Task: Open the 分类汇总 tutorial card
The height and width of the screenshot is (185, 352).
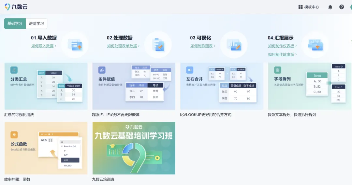Action: pos(46,86)
